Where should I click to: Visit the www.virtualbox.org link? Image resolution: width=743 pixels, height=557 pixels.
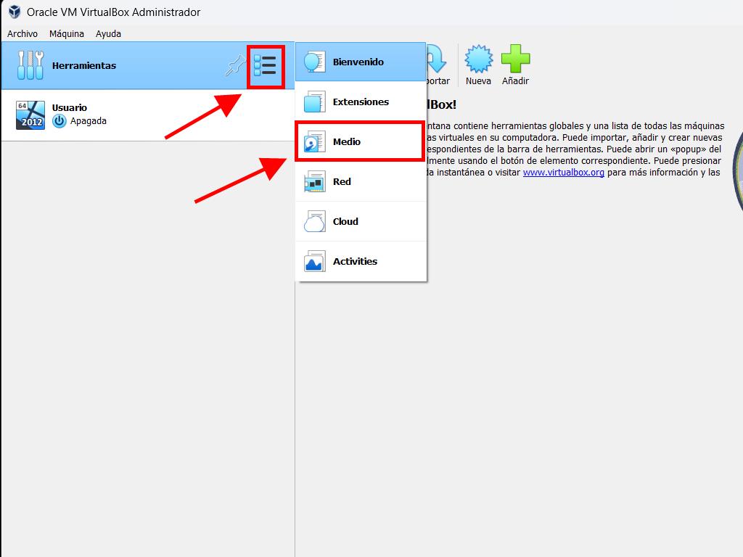563,173
